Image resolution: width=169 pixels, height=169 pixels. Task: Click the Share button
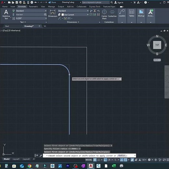(x=52, y=2)
